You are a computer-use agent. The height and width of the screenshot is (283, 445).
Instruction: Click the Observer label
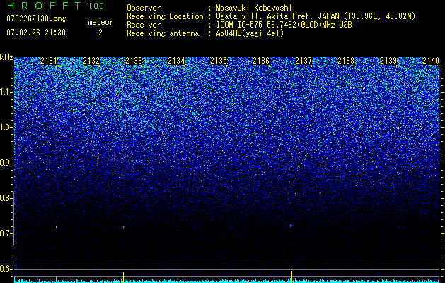click(x=144, y=8)
